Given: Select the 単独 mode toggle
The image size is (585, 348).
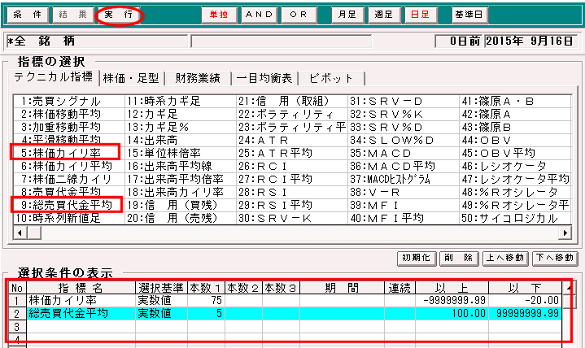Looking at the screenshot, I should click(219, 15).
